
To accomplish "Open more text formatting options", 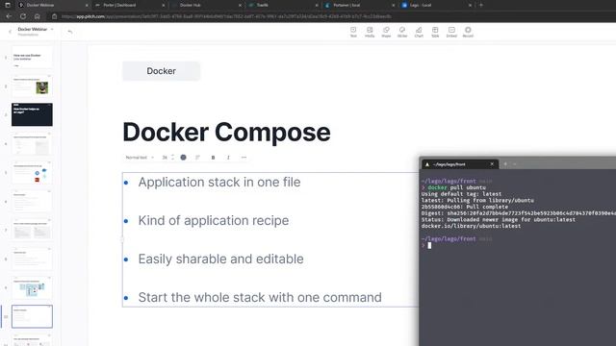I will pyautogui.click(x=244, y=158).
